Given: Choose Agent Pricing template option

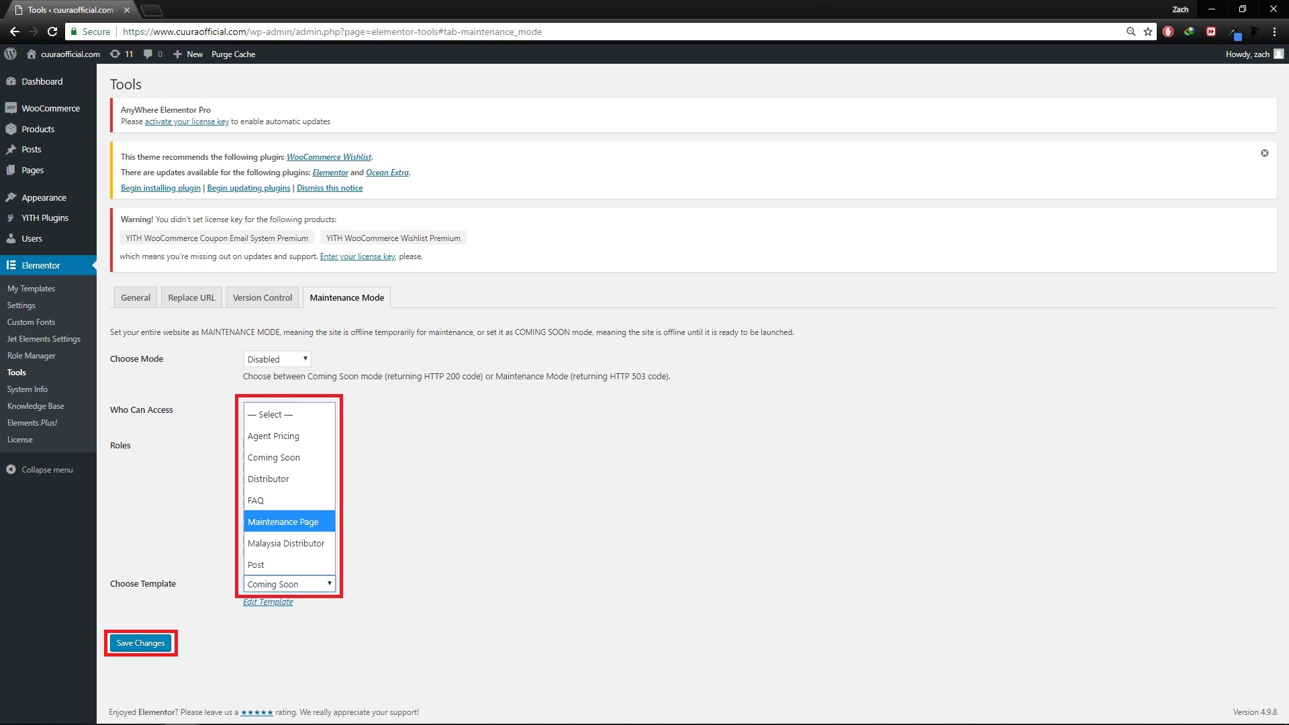Looking at the screenshot, I should tap(289, 436).
